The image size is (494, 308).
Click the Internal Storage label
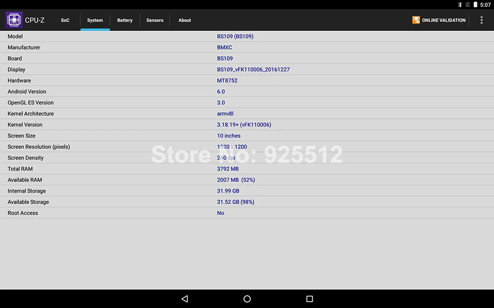point(27,191)
